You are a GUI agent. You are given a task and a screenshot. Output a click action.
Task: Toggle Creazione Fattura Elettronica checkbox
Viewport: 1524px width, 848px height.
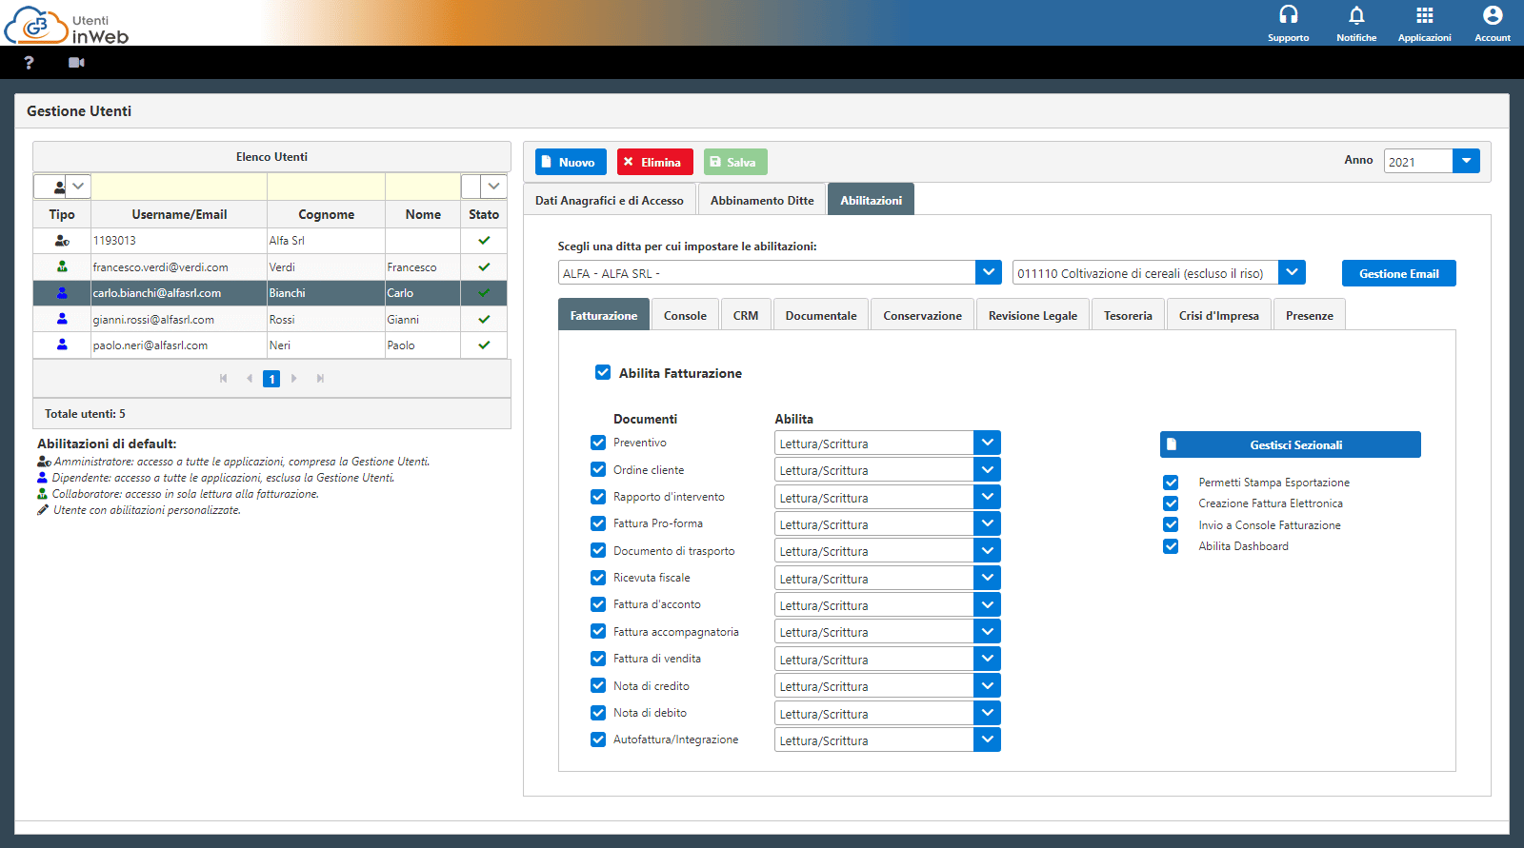1171,503
